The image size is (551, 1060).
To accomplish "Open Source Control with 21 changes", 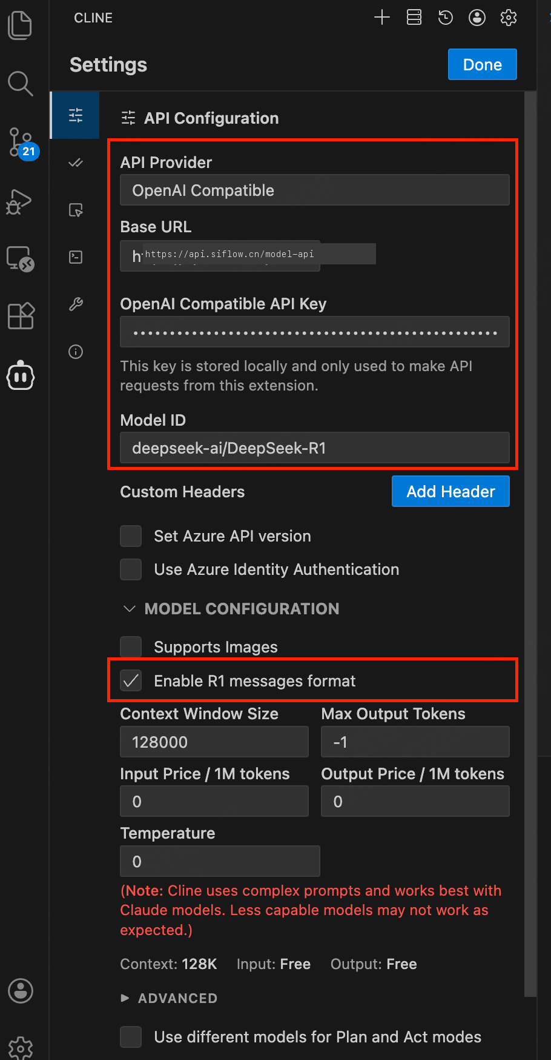I will [22, 144].
